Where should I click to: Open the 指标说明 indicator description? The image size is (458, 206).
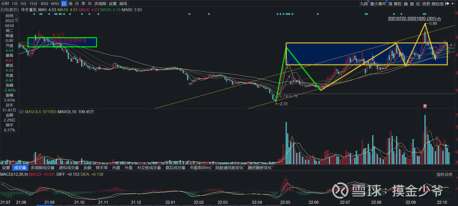[444, 175]
